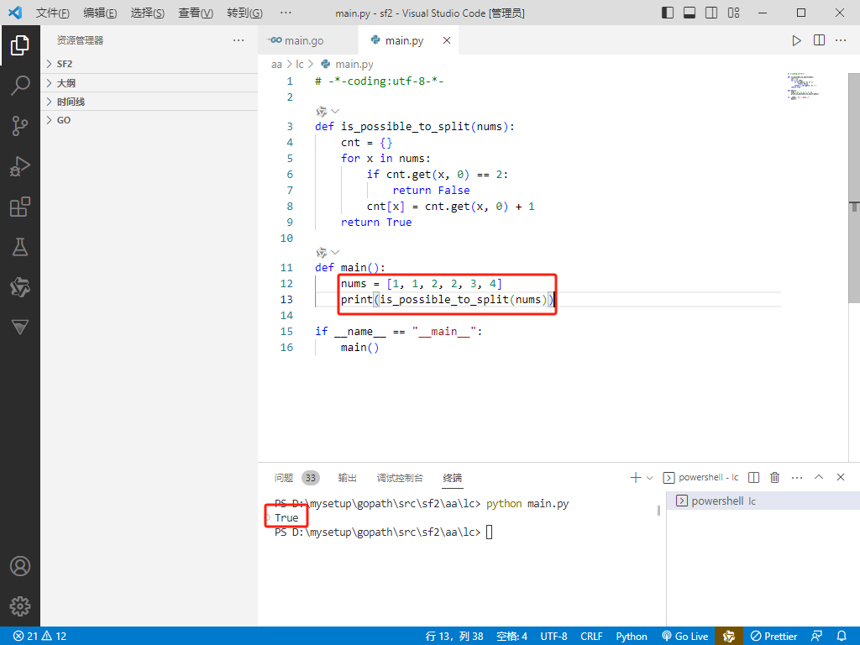Split the editor to the right
This screenshot has width=860, height=645.
pos(819,40)
